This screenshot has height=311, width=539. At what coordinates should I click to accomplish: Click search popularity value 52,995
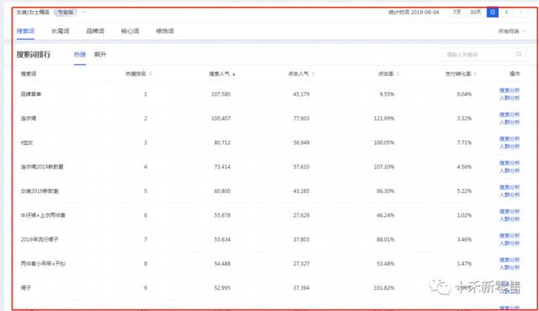pos(222,288)
